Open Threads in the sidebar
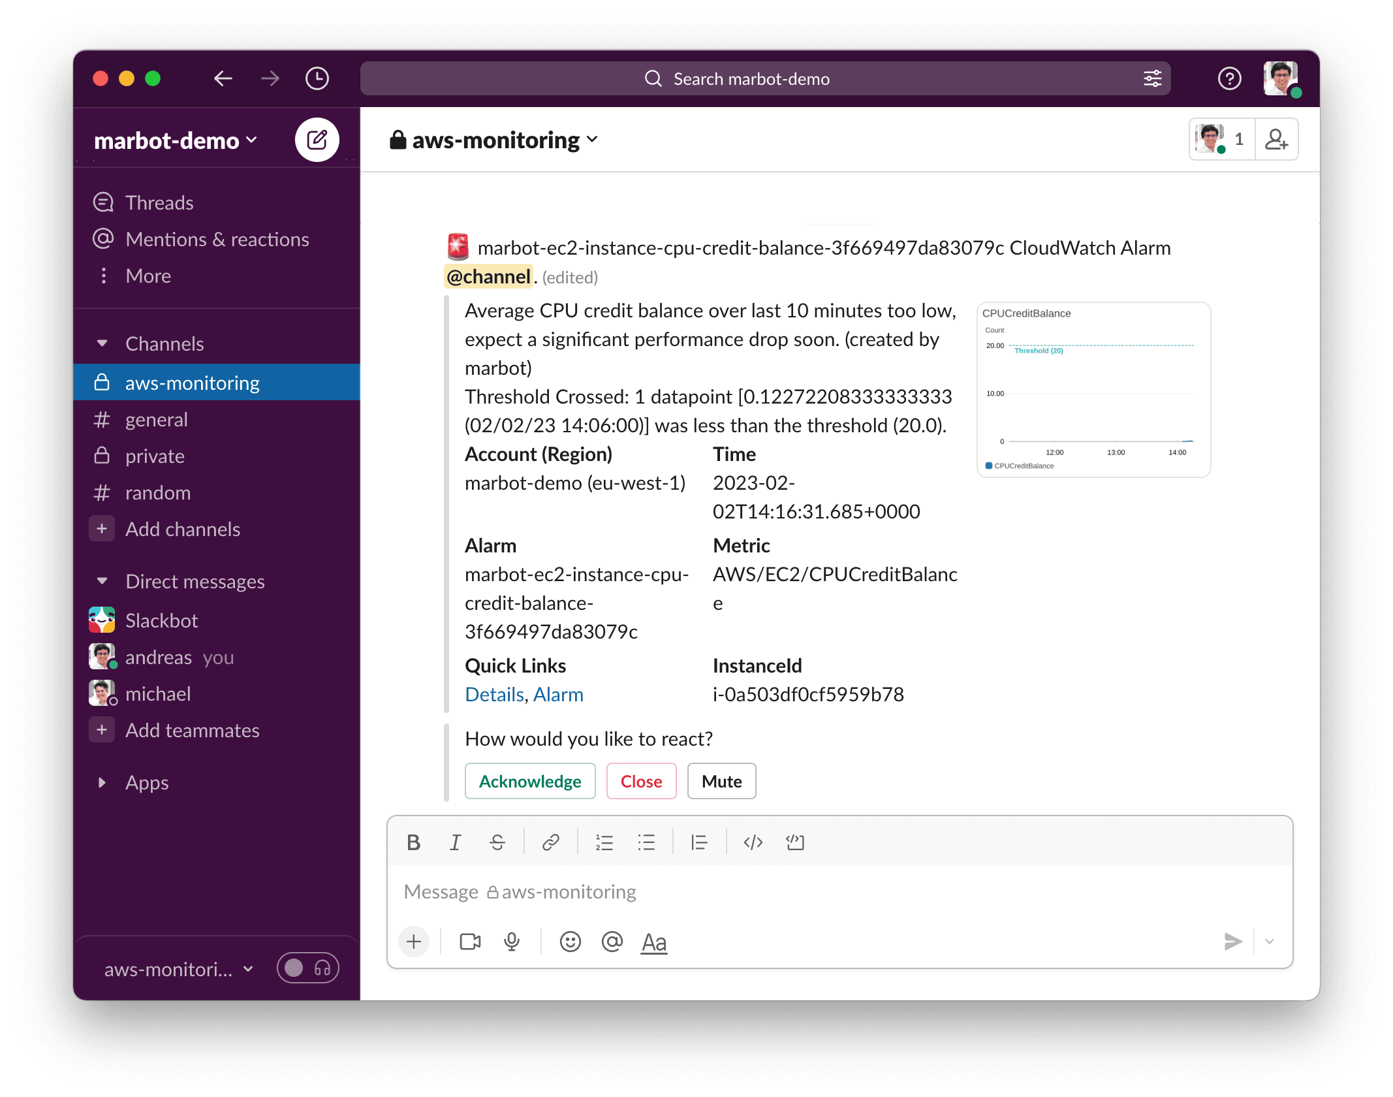 [217, 202]
